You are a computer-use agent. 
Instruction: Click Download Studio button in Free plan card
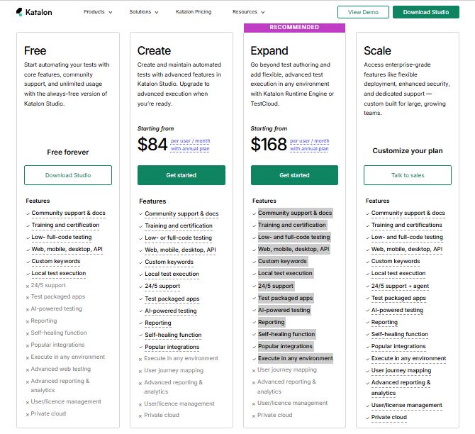coord(68,175)
